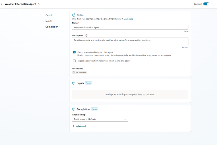This screenshot has height=145, width=217.
Task: Click the 25/64 character counter
Action: [x=186, y=31]
